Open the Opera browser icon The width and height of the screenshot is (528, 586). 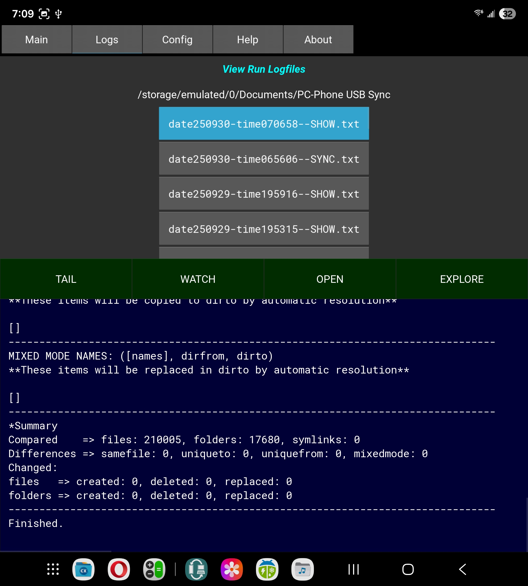pos(119,569)
